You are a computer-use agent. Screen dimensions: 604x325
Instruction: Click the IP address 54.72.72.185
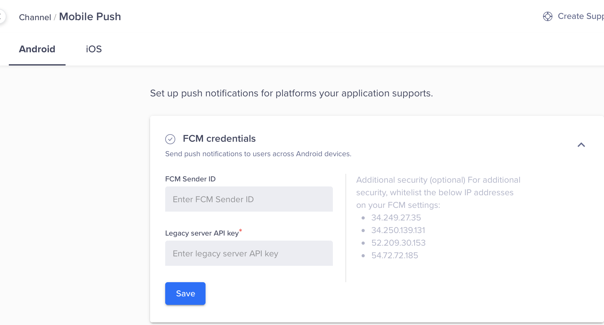click(394, 255)
